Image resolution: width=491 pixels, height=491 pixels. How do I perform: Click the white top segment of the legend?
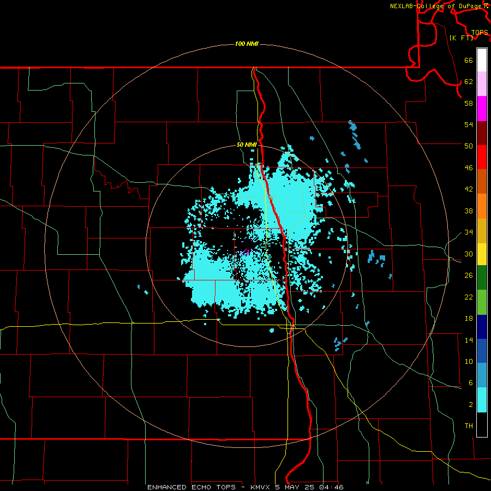pos(482,60)
